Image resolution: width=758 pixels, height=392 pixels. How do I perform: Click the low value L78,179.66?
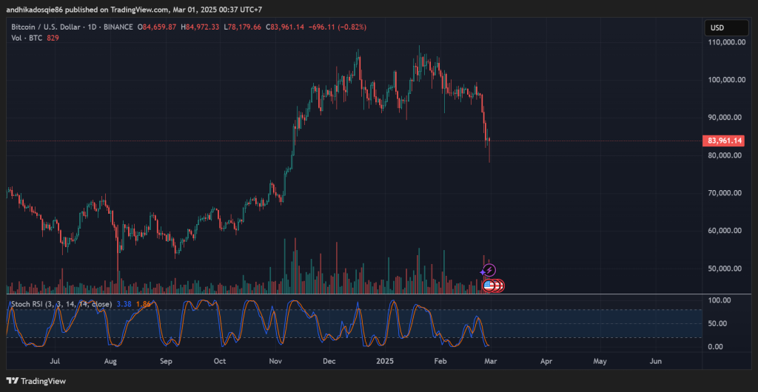tap(242, 27)
